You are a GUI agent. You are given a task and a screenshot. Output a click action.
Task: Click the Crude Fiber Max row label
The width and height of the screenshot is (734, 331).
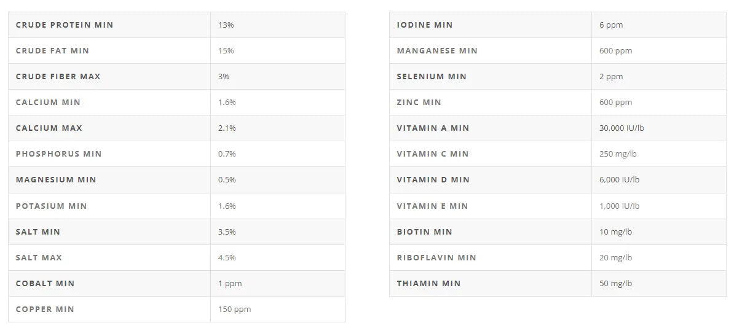(x=58, y=77)
